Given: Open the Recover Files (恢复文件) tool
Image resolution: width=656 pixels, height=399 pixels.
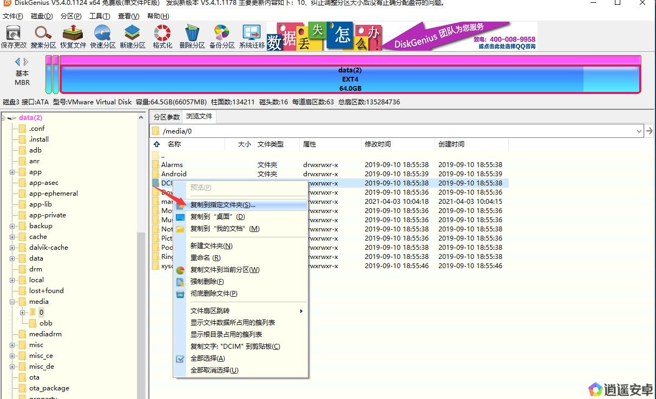Looking at the screenshot, I should (73, 36).
